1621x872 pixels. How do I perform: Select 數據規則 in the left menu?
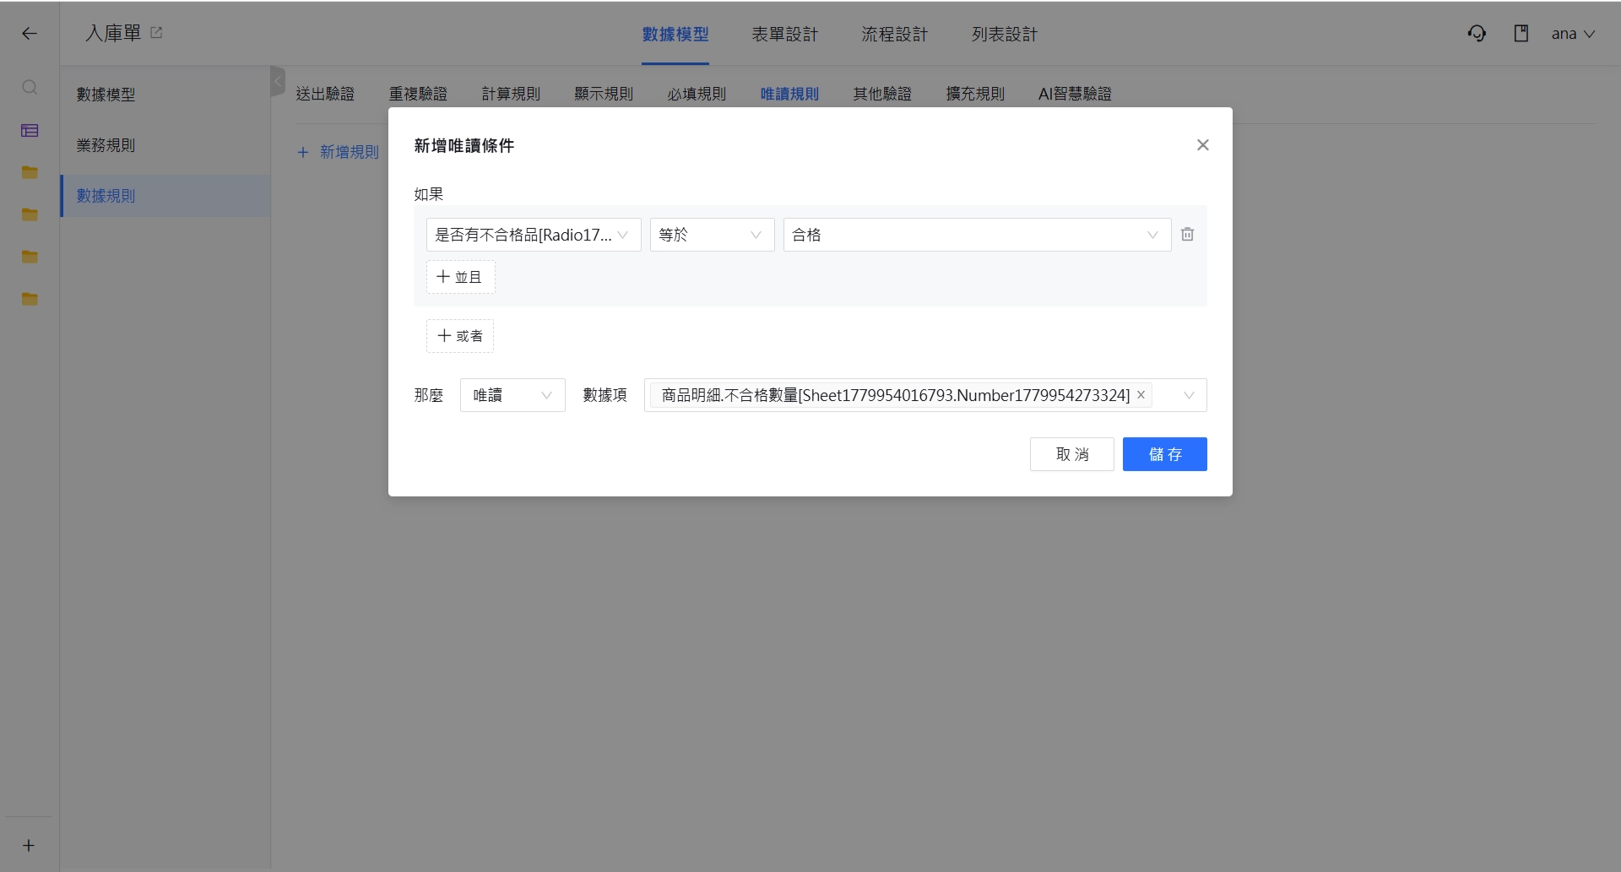coord(165,196)
